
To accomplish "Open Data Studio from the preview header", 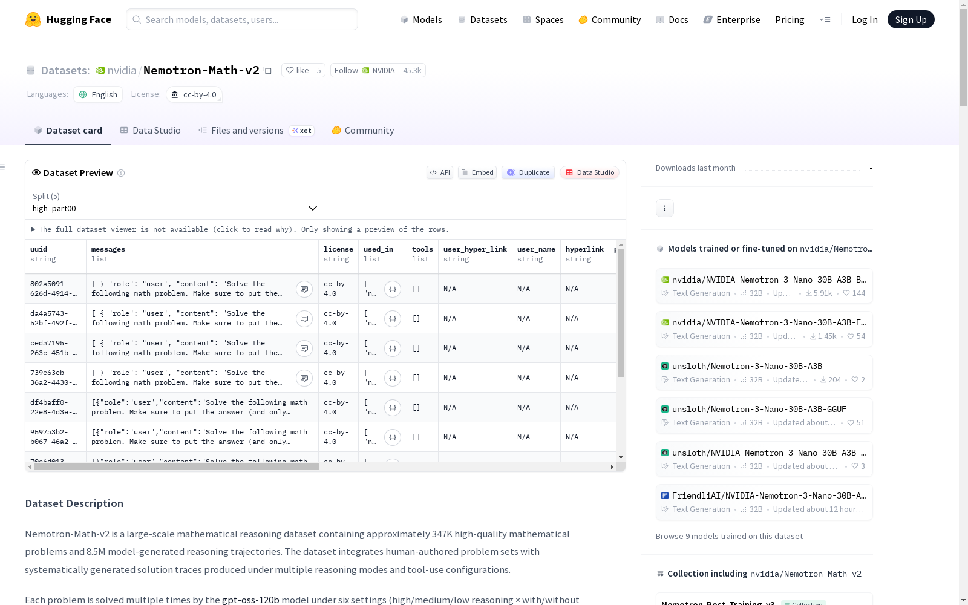I will tap(590, 172).
